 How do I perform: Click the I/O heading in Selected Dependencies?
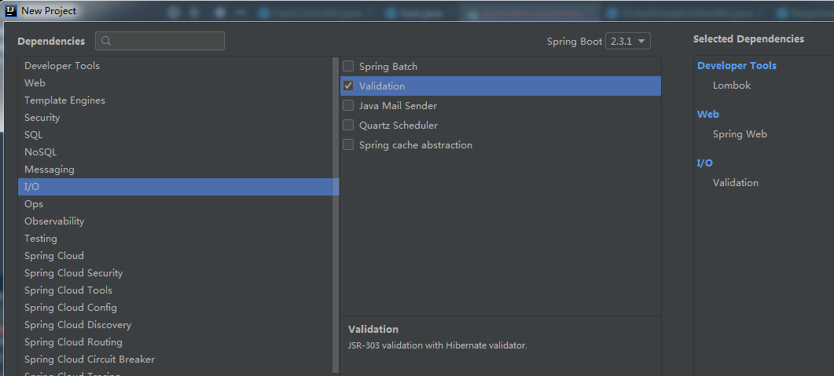tap(705, 163)
